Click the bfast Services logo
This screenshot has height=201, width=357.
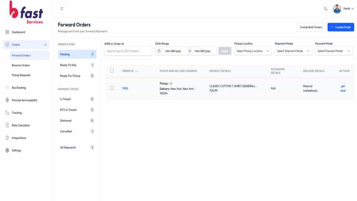coord(26,13)
